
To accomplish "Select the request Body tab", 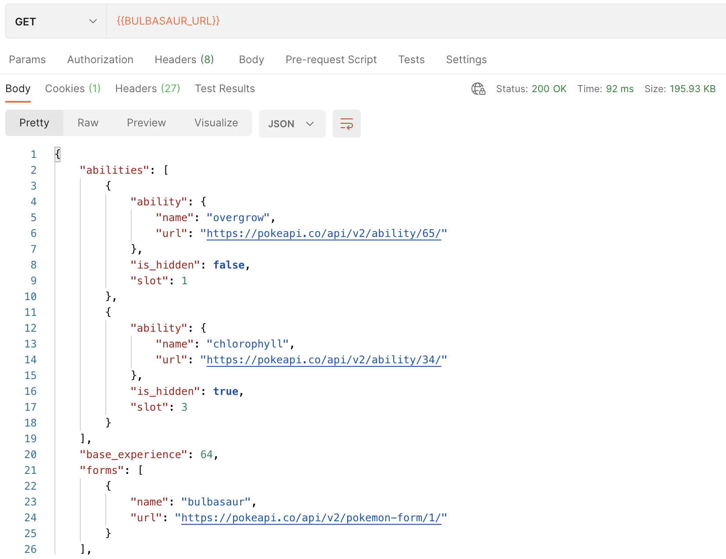I will (252, 60).
